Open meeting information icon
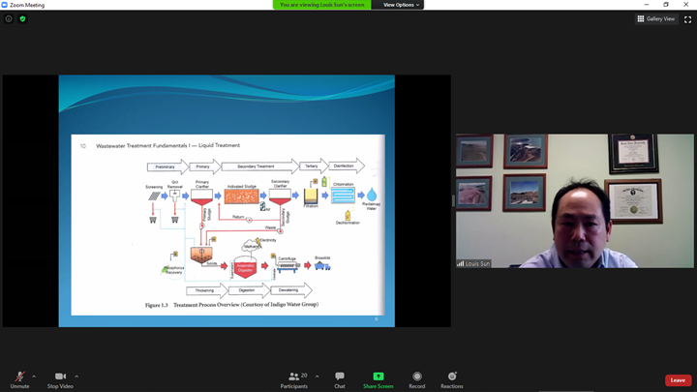The image size is (697, 392). point(9,18)
